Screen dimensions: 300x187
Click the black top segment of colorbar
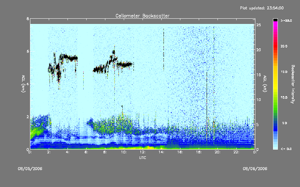pos(275,20)
